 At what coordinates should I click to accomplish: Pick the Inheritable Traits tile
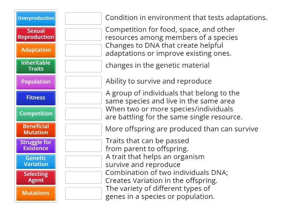(35, 66)
